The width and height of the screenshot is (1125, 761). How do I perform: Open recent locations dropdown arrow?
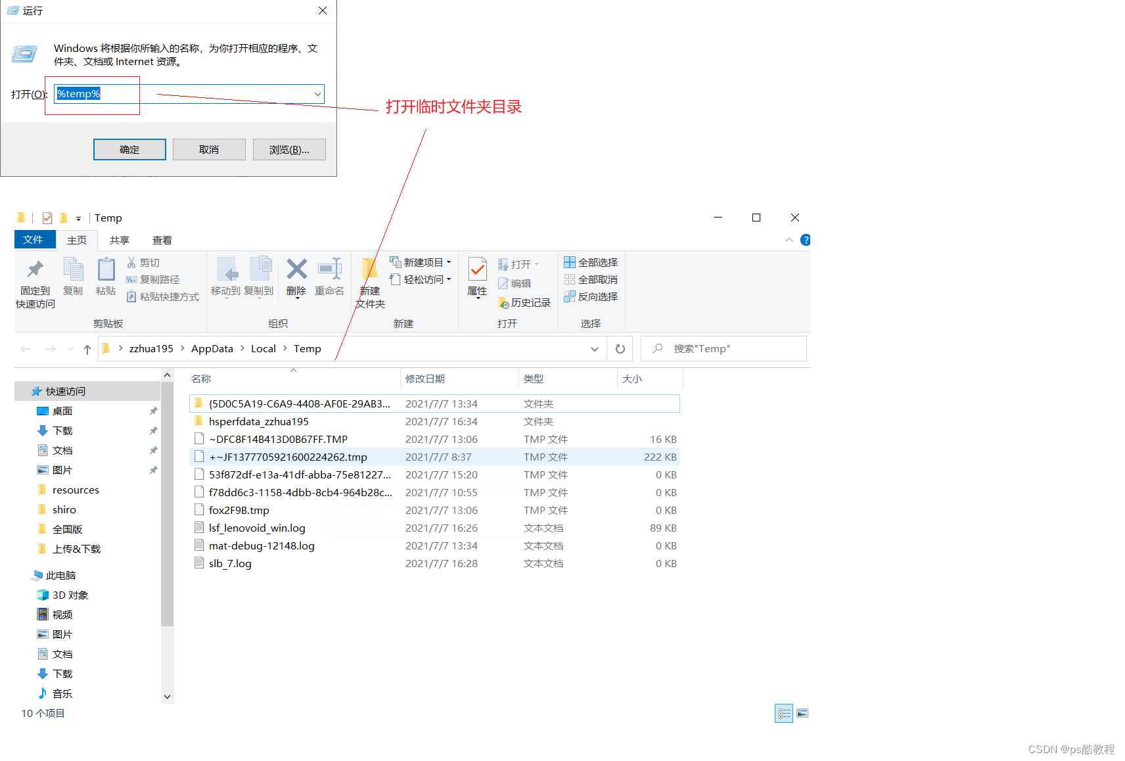coord(70,349)
